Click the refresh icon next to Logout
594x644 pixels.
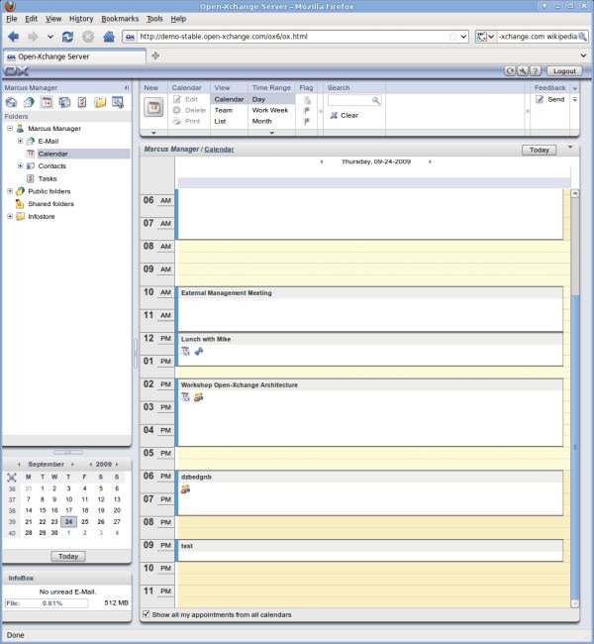(510, 71)
